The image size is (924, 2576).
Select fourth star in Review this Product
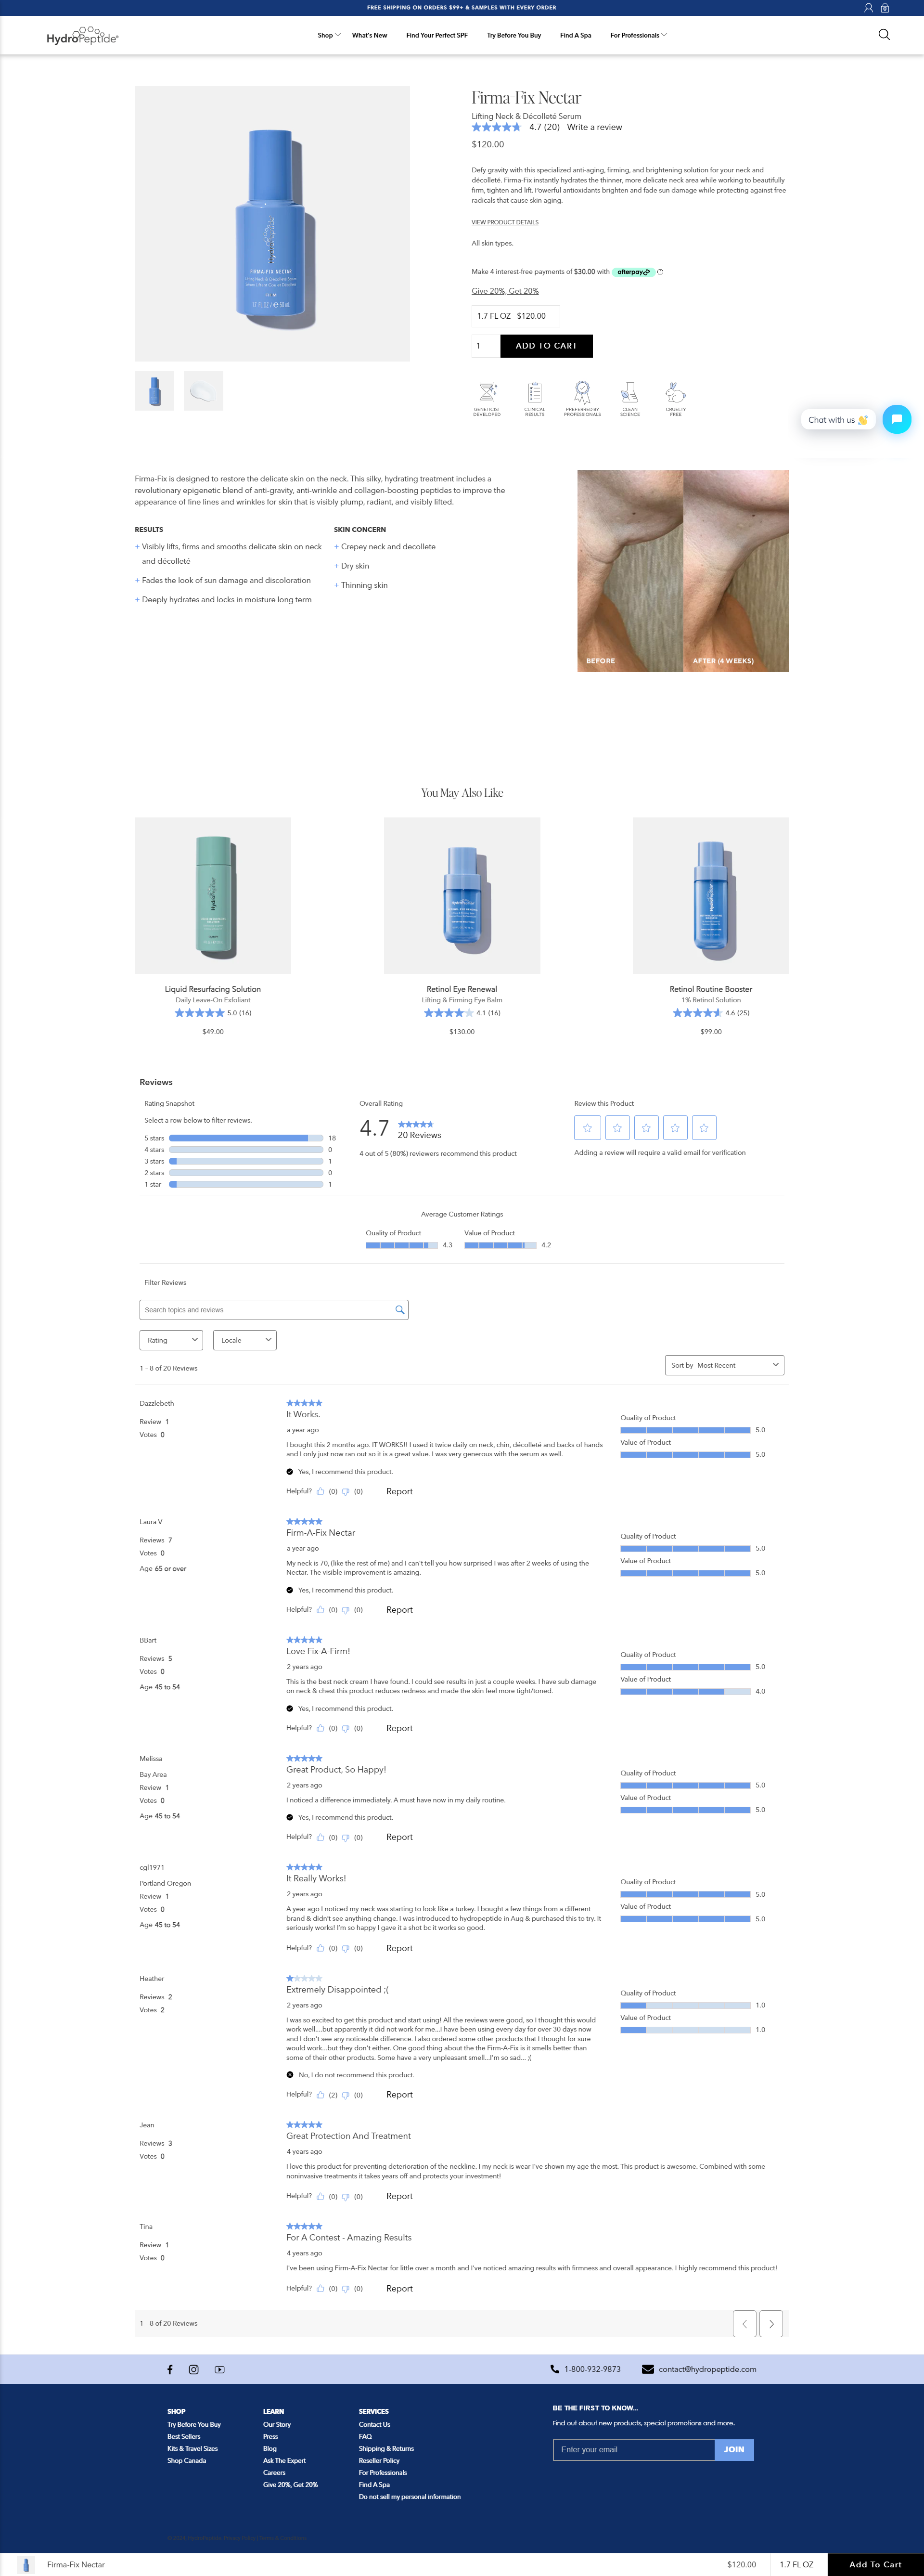(675, 1128)
